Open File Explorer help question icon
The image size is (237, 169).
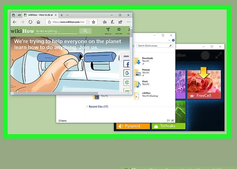[x=173, y=40]
